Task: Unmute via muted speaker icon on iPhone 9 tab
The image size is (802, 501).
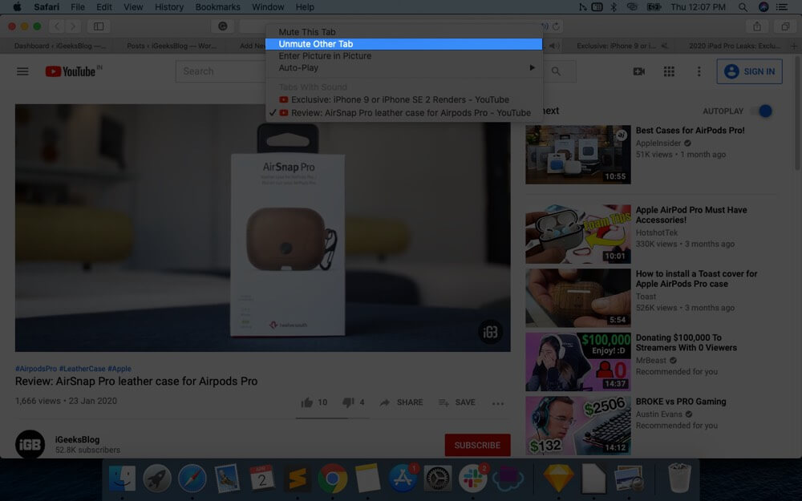Action: pos(664,46)
